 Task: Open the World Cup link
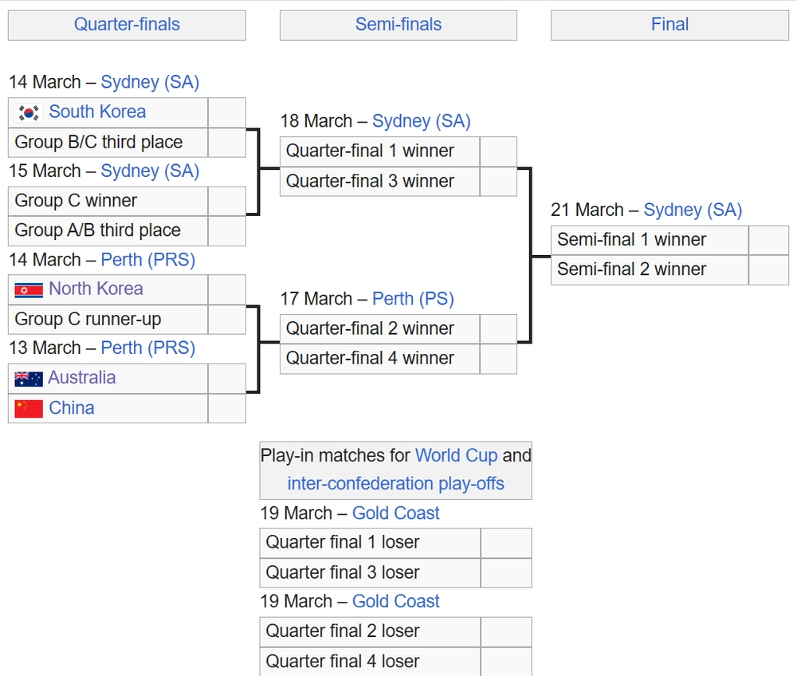pos(456,456)
